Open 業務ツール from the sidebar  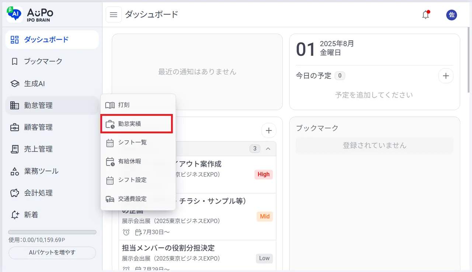(x=52, y=171)
